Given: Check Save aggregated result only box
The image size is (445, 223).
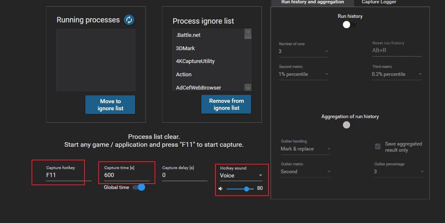Looking at the screenshot, I should pyautogui.click(x=378, y=146).
